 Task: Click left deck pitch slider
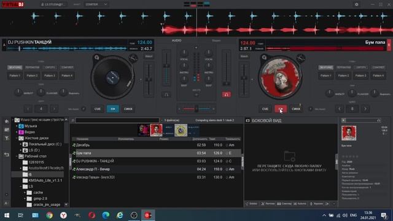click(x=149, y=79)
